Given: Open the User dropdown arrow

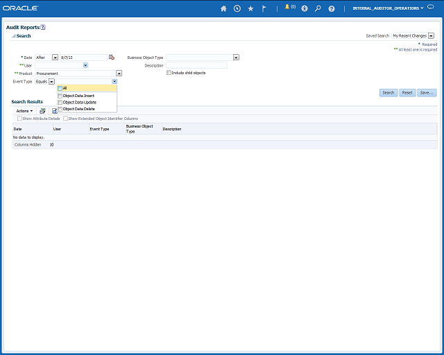Looking at the screenshot, I should (85, 65).
